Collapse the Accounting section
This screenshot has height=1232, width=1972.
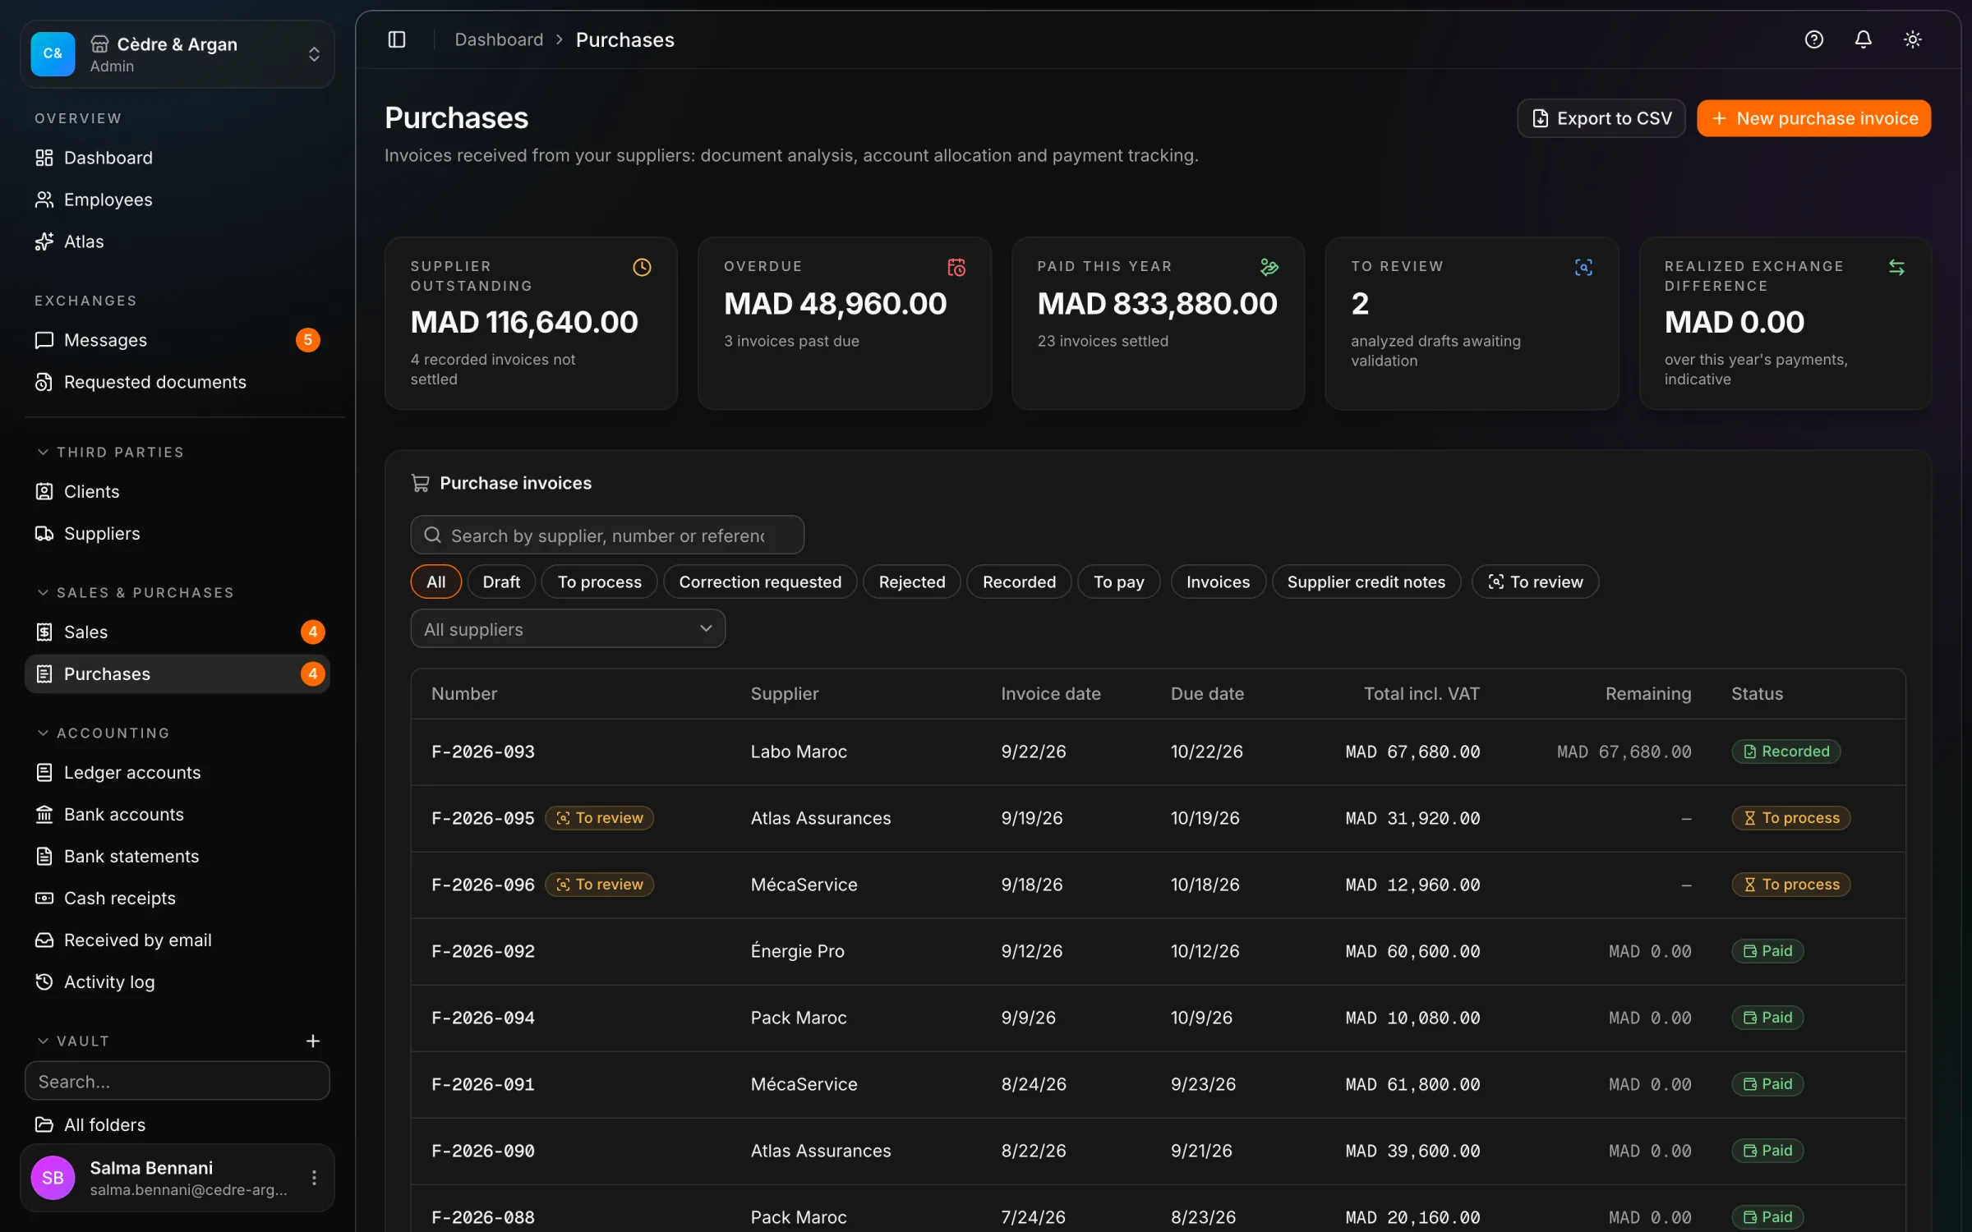coord(104,733)
